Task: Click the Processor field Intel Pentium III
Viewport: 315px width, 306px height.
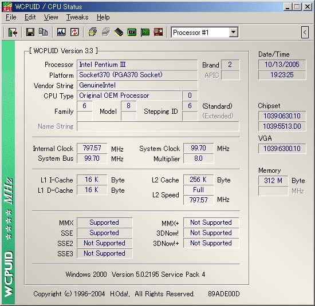Action: click(137, 65)
